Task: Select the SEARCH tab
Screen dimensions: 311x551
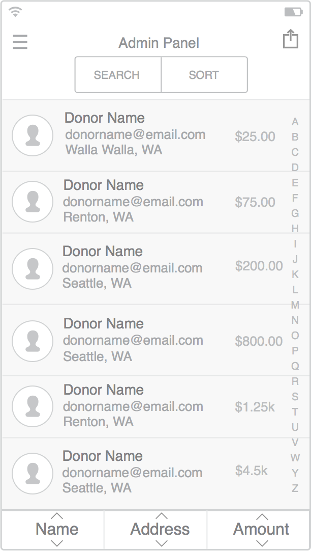Action: click(117, 75)
